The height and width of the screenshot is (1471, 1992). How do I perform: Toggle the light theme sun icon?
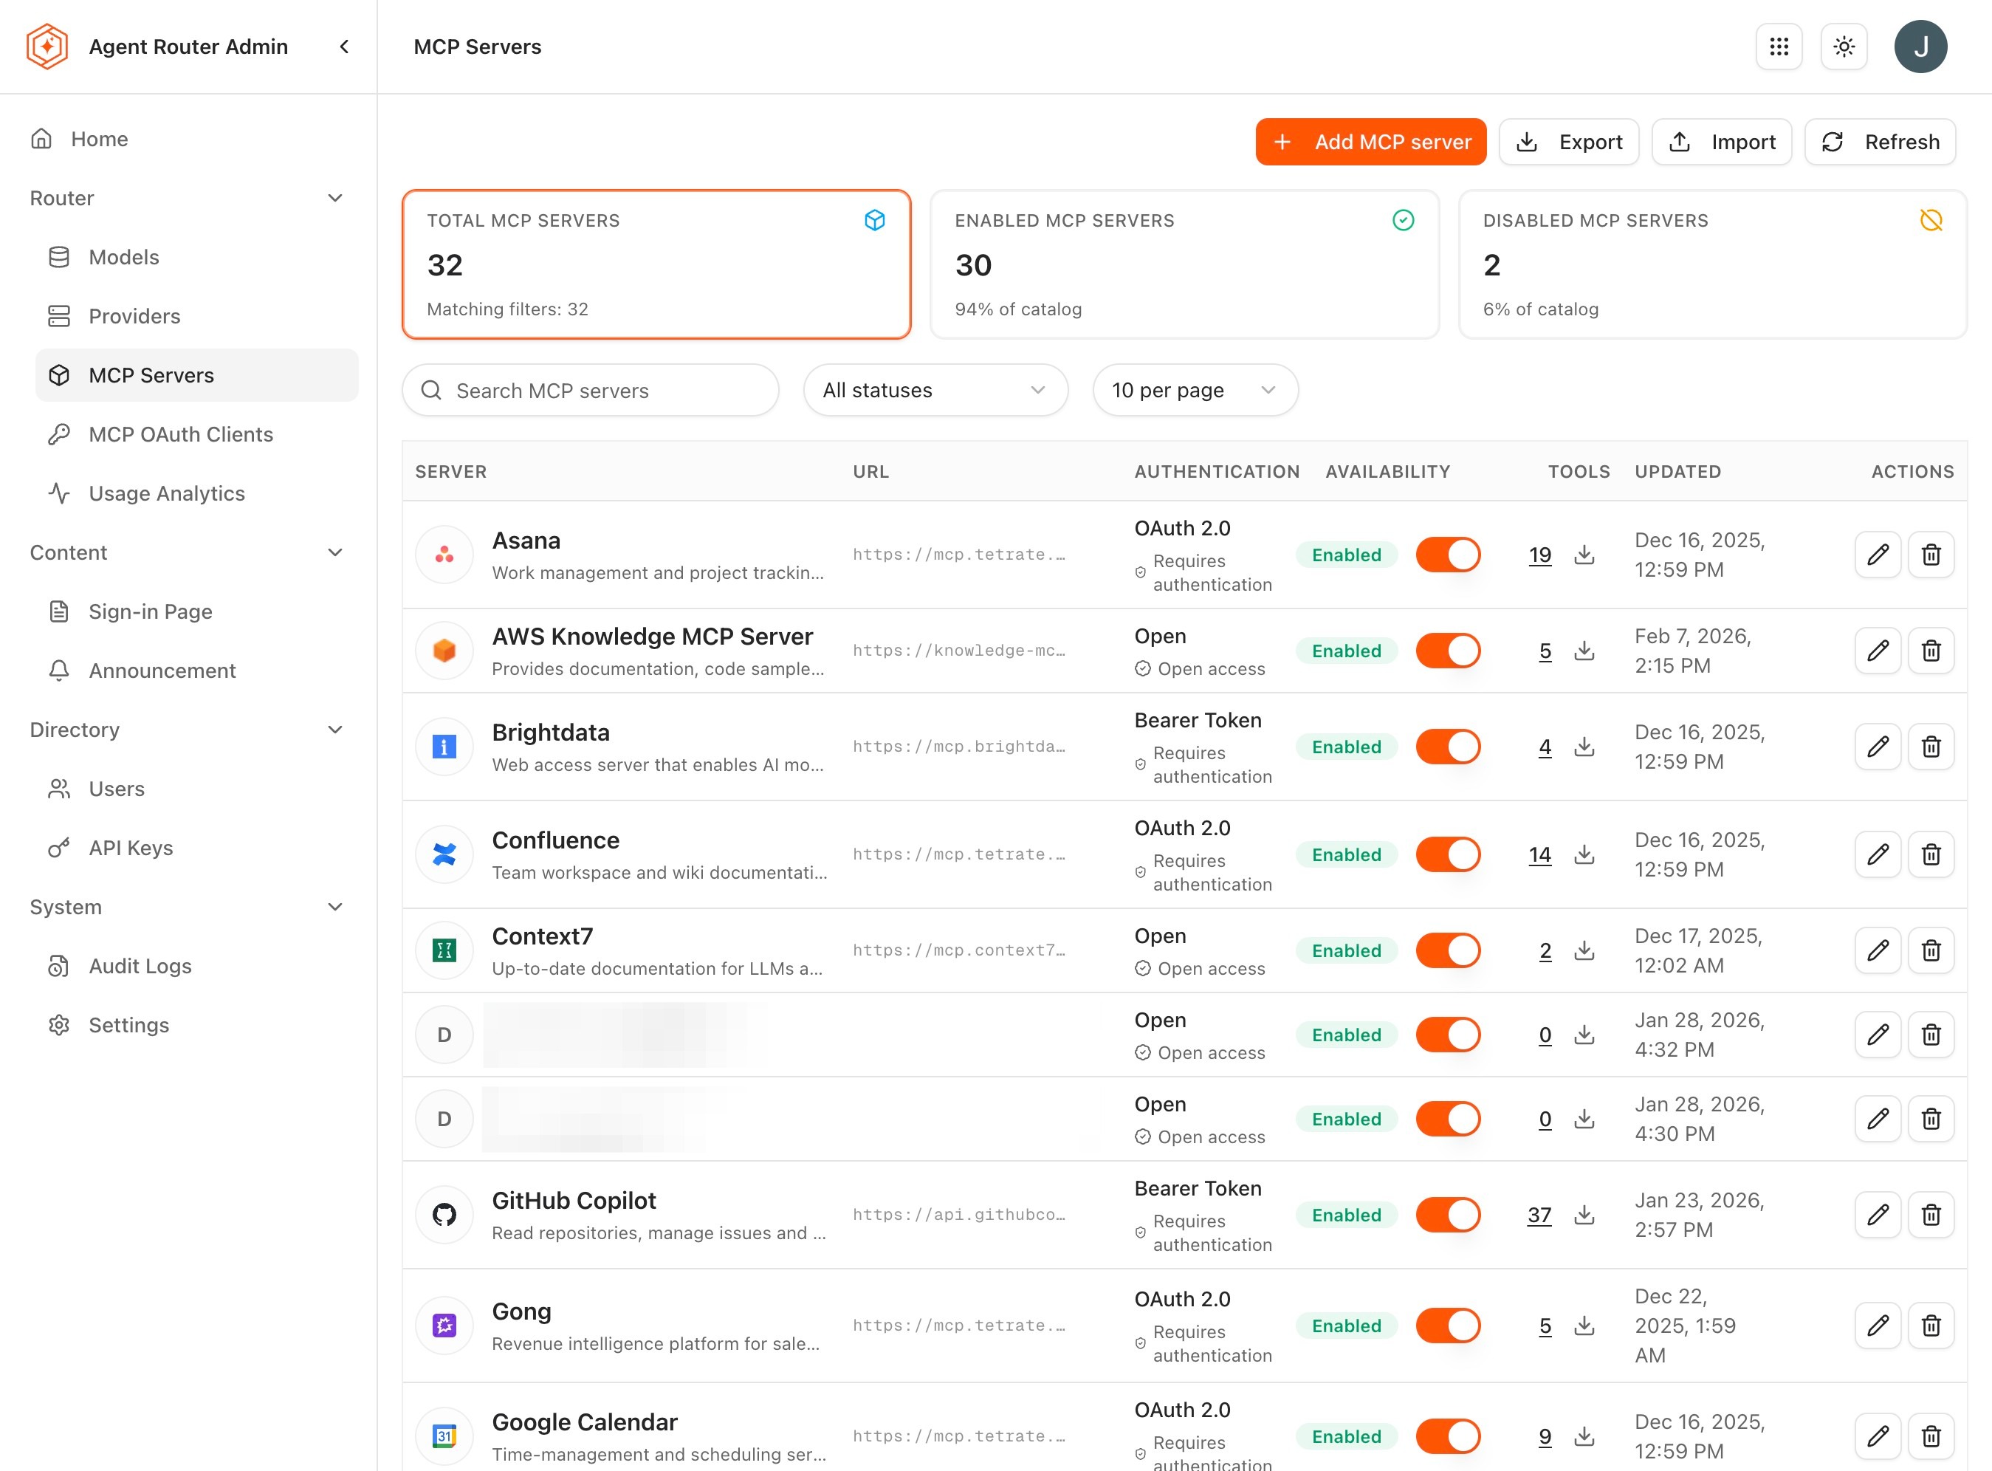click(1844, 47)
